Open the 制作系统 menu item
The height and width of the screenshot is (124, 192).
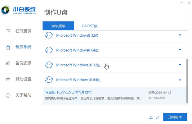point(23,47)
